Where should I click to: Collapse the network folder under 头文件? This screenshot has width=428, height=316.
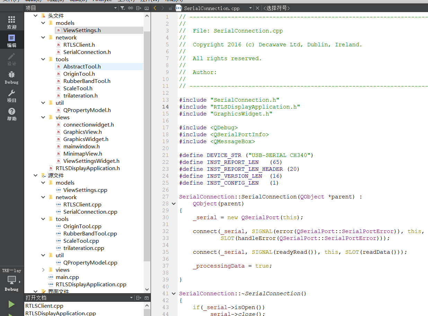[x=43, y=38]
